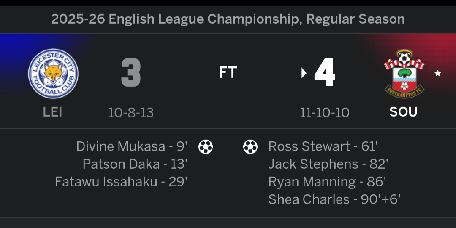This screenshot has width=456, height=228.
Task: Click Leicester's score of 3
Action: (131, 73)
